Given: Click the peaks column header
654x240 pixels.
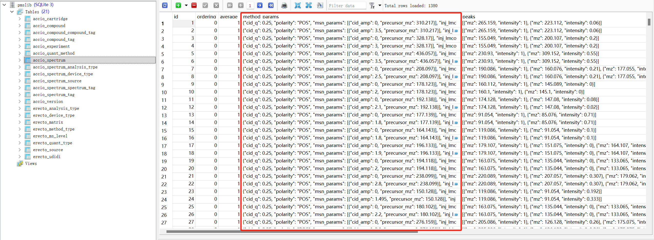Looking at the screenshot, I should [x=469, y=17].
